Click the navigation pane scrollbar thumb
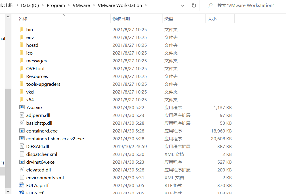The image size is (286, 196). tap(8, 138)
